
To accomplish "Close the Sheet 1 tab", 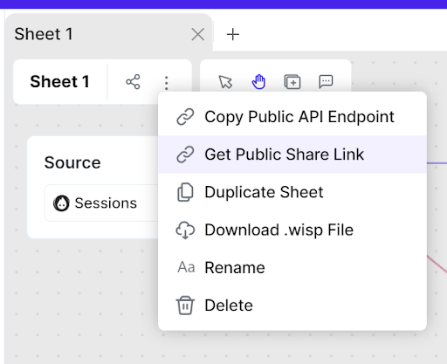I will (x=198, y=34).
